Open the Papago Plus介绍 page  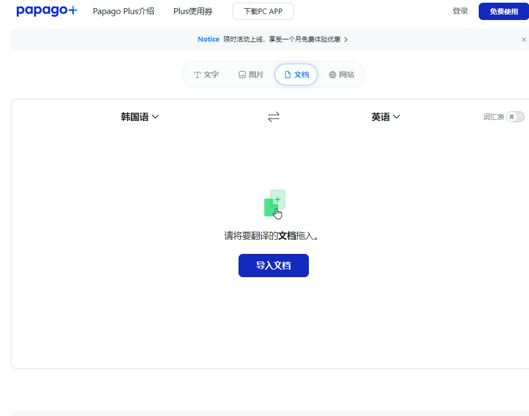pos(123,11)
